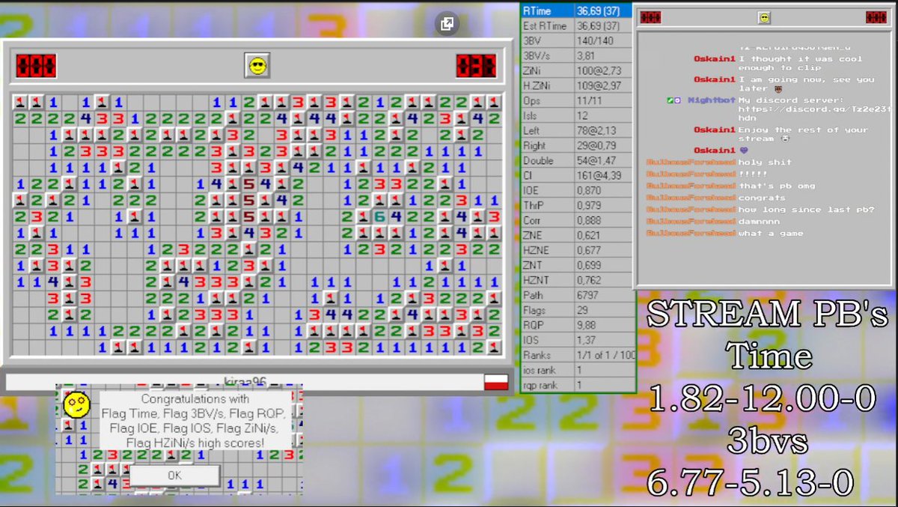
Task: Click the red timer display on main board
Action: pos(476,66)
